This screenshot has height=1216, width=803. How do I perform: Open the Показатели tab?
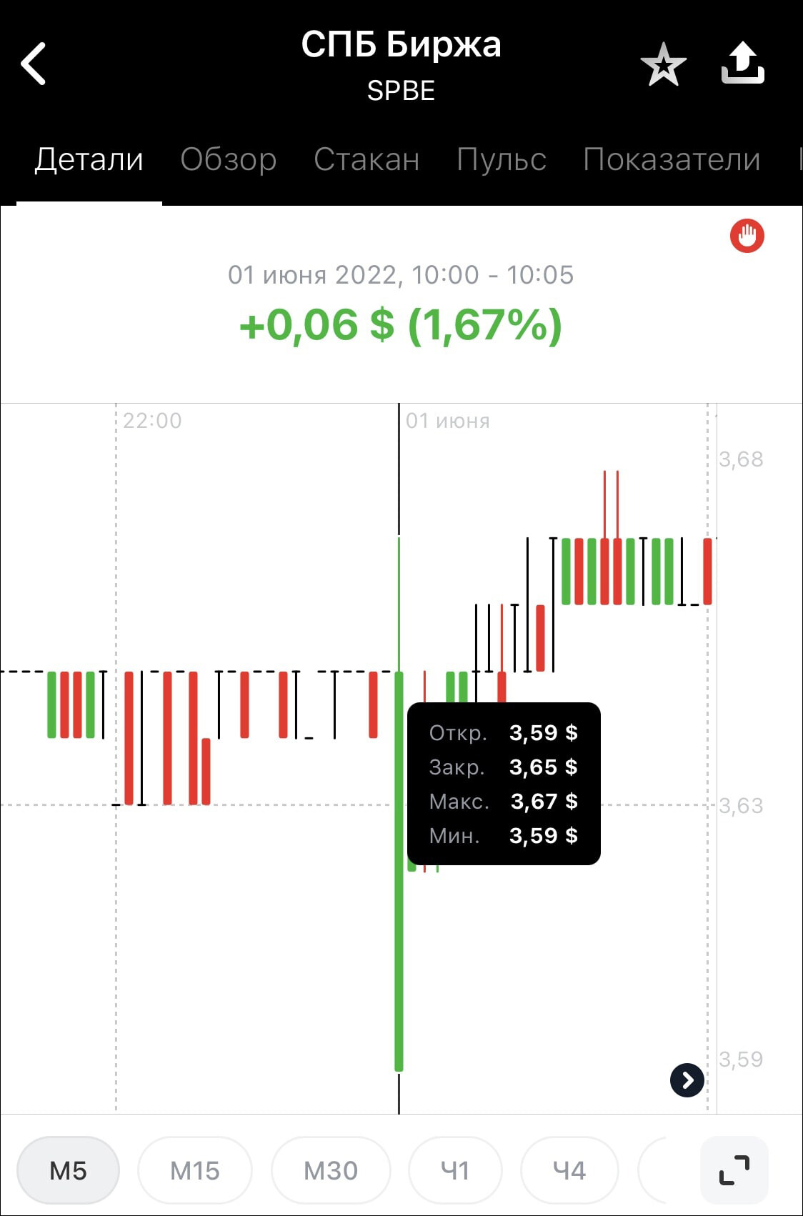click(672, 159)
